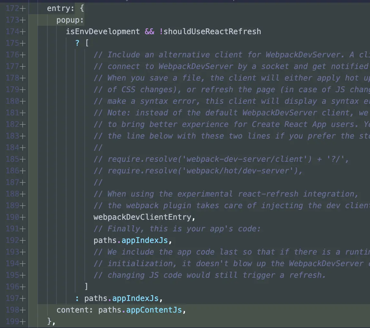
Task: Click the empty '//' comment on line 187
Action: coord(98,182)
